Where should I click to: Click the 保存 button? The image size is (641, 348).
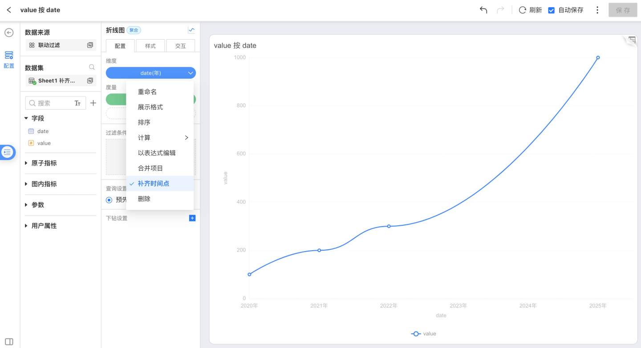click(x=623, y=10)
